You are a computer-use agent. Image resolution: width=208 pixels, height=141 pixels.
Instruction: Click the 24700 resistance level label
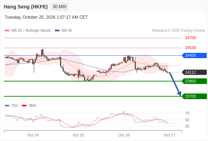coord(190,38)
